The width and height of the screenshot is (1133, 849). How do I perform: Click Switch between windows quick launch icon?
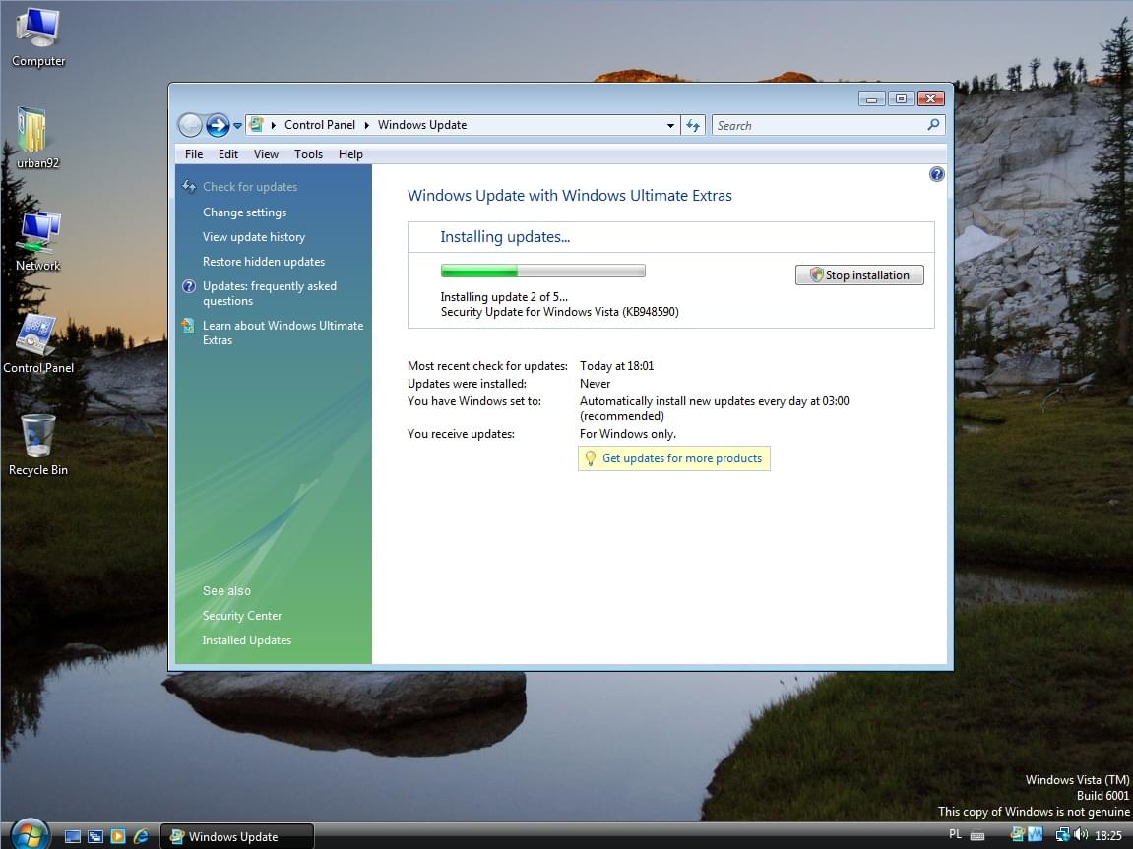[95, 837]
